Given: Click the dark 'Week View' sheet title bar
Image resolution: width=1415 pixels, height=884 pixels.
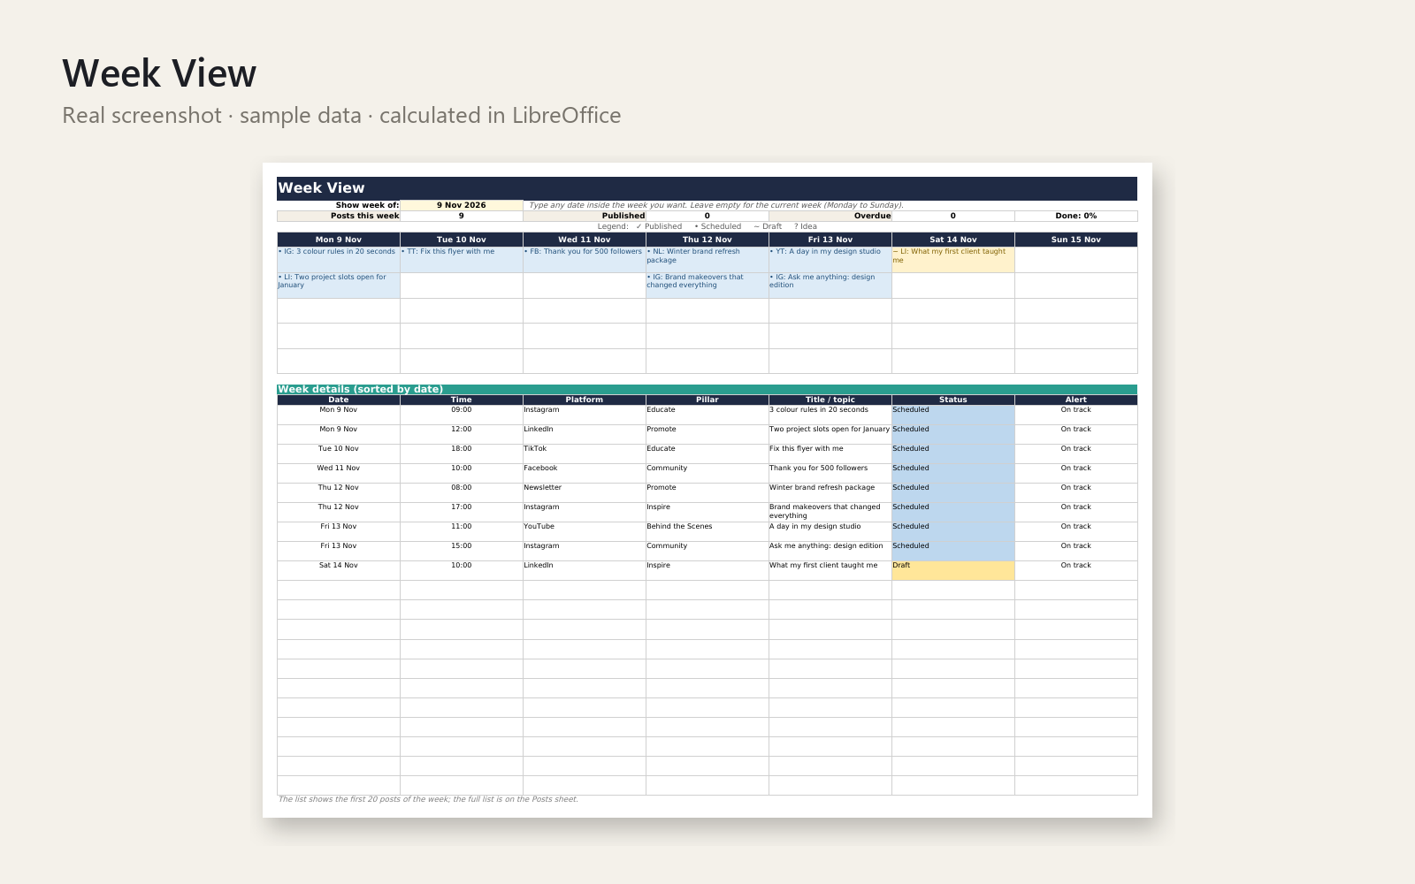Looking at the screenshot, I should coord(707,188).
